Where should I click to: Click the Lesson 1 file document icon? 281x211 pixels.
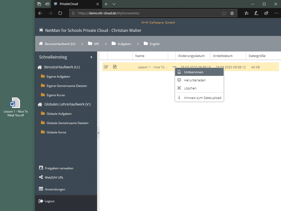click(x=115, y=67)
